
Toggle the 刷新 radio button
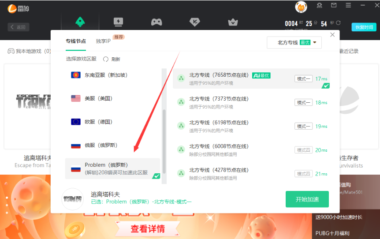106,59
